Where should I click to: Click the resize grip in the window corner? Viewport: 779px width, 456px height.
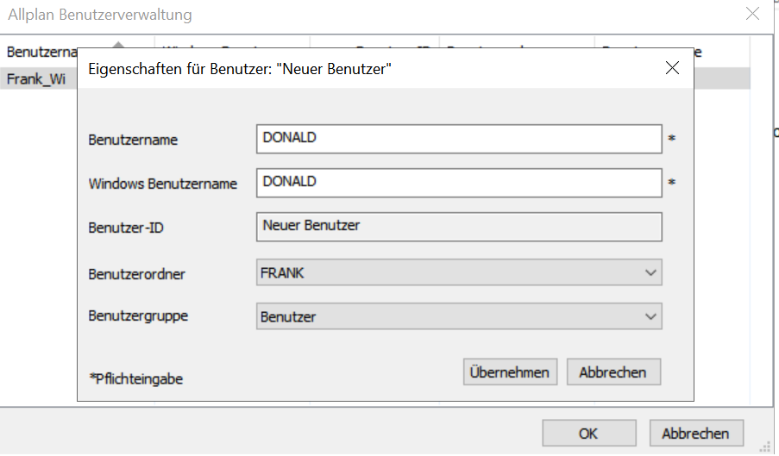[763, 447]
